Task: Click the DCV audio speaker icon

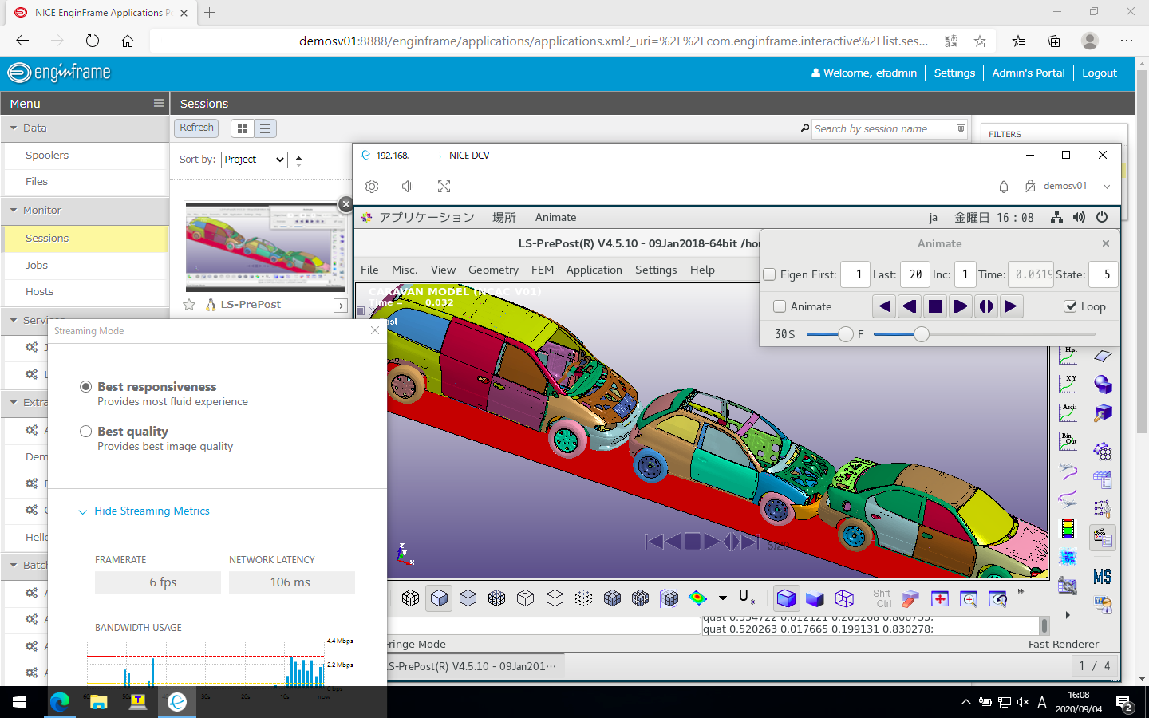Action: 408,187
